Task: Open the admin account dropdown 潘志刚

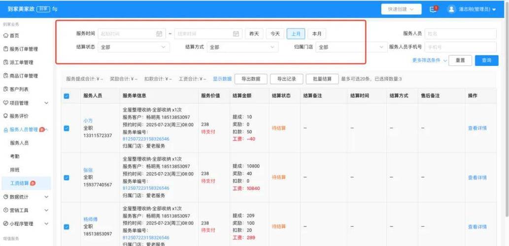Action: [477, 9]
